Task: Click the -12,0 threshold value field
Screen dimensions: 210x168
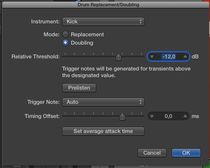Action: click(168, 57)
